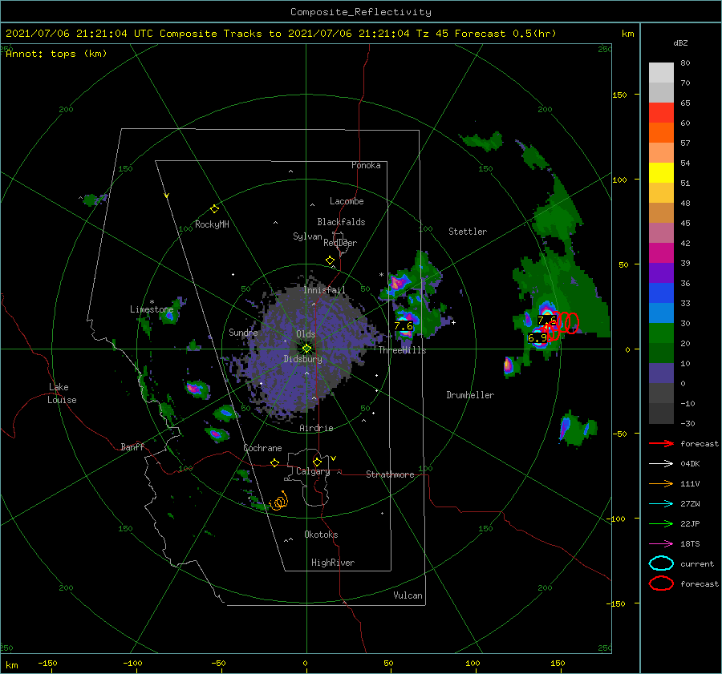Click the Drumheller label

click(x=470, y=395)
